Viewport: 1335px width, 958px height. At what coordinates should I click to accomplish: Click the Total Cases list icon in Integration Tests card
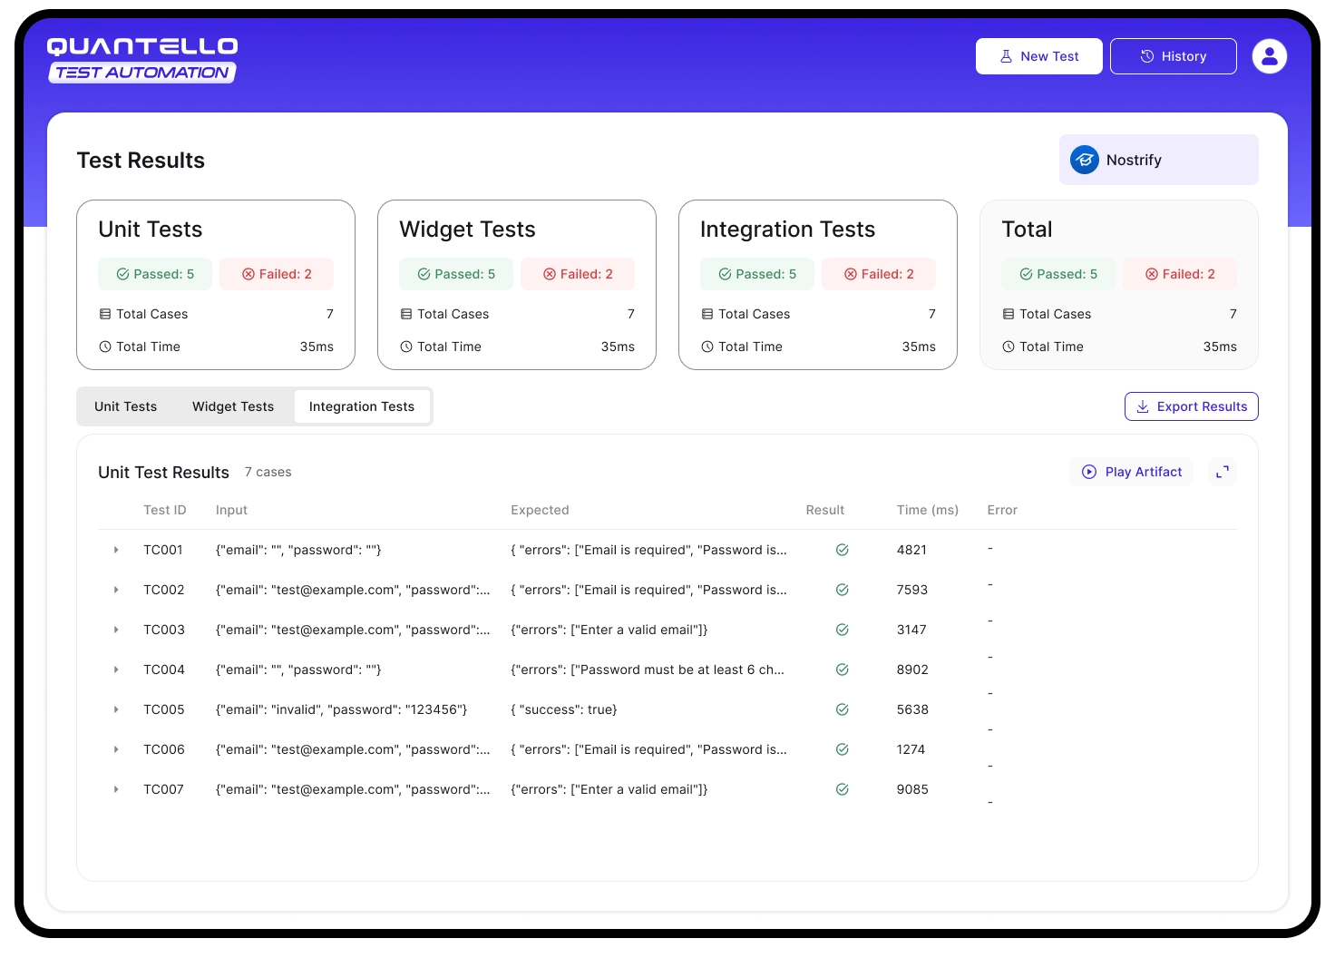click(x=707, y=314)
